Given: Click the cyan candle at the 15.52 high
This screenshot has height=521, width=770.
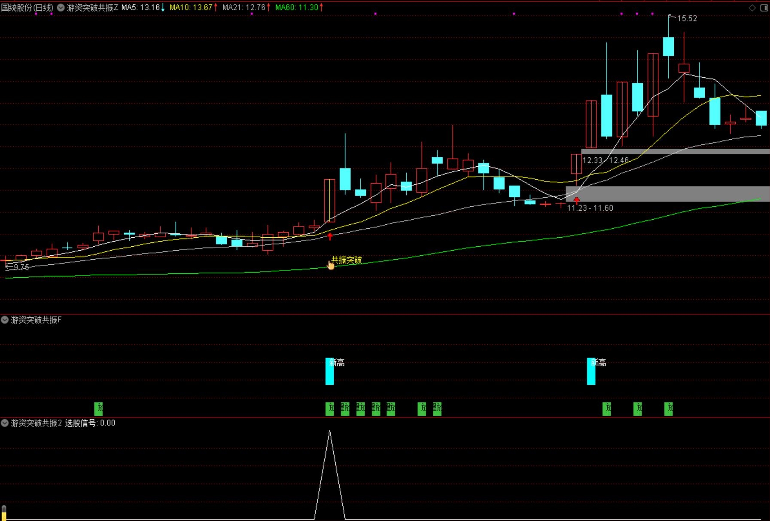Looking at the screenshot, I should pos(668,46).
